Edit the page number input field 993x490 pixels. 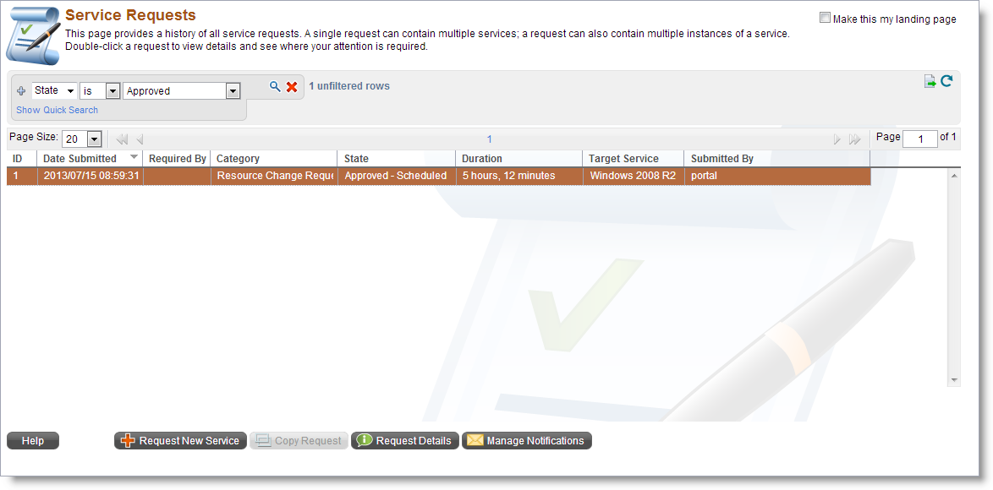[x=920, y=139]
